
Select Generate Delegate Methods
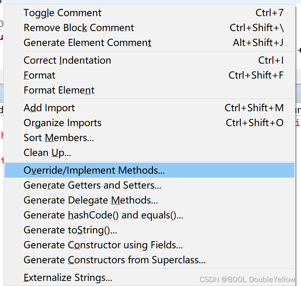pos(91,200)
